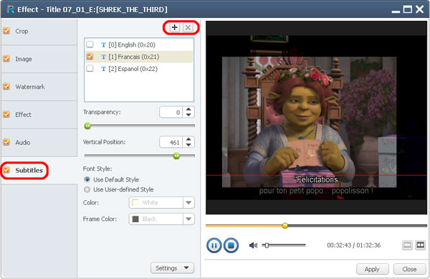This screenshot has height=279, width=430.
Task: Click the T icon of Francais subtitle
Action: [x=103, y=57]
